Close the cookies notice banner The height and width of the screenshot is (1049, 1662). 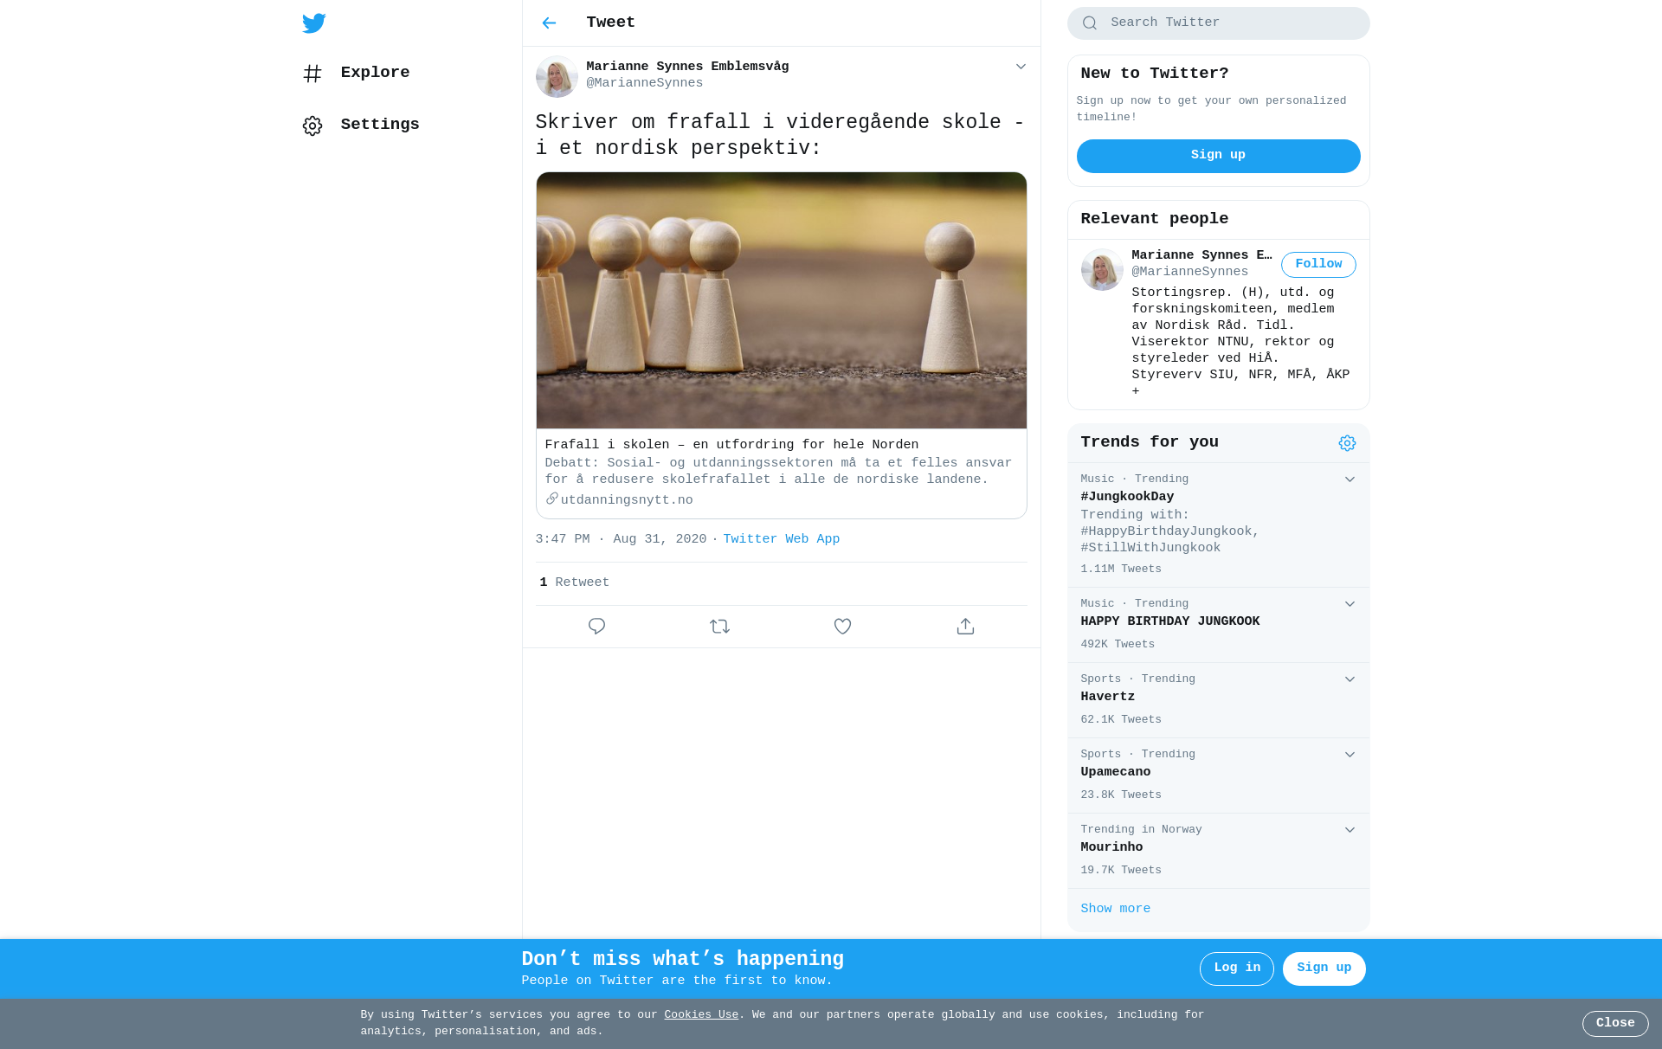[x=1614, y=1023]
